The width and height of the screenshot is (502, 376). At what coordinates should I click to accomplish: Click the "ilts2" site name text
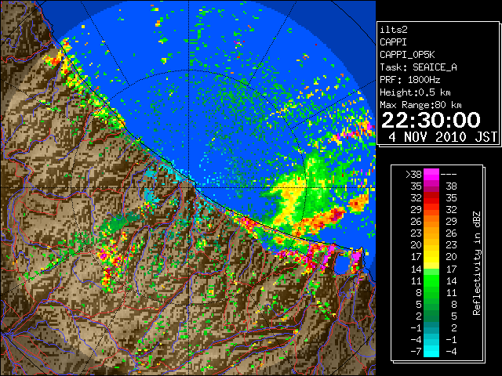[394, 30]
